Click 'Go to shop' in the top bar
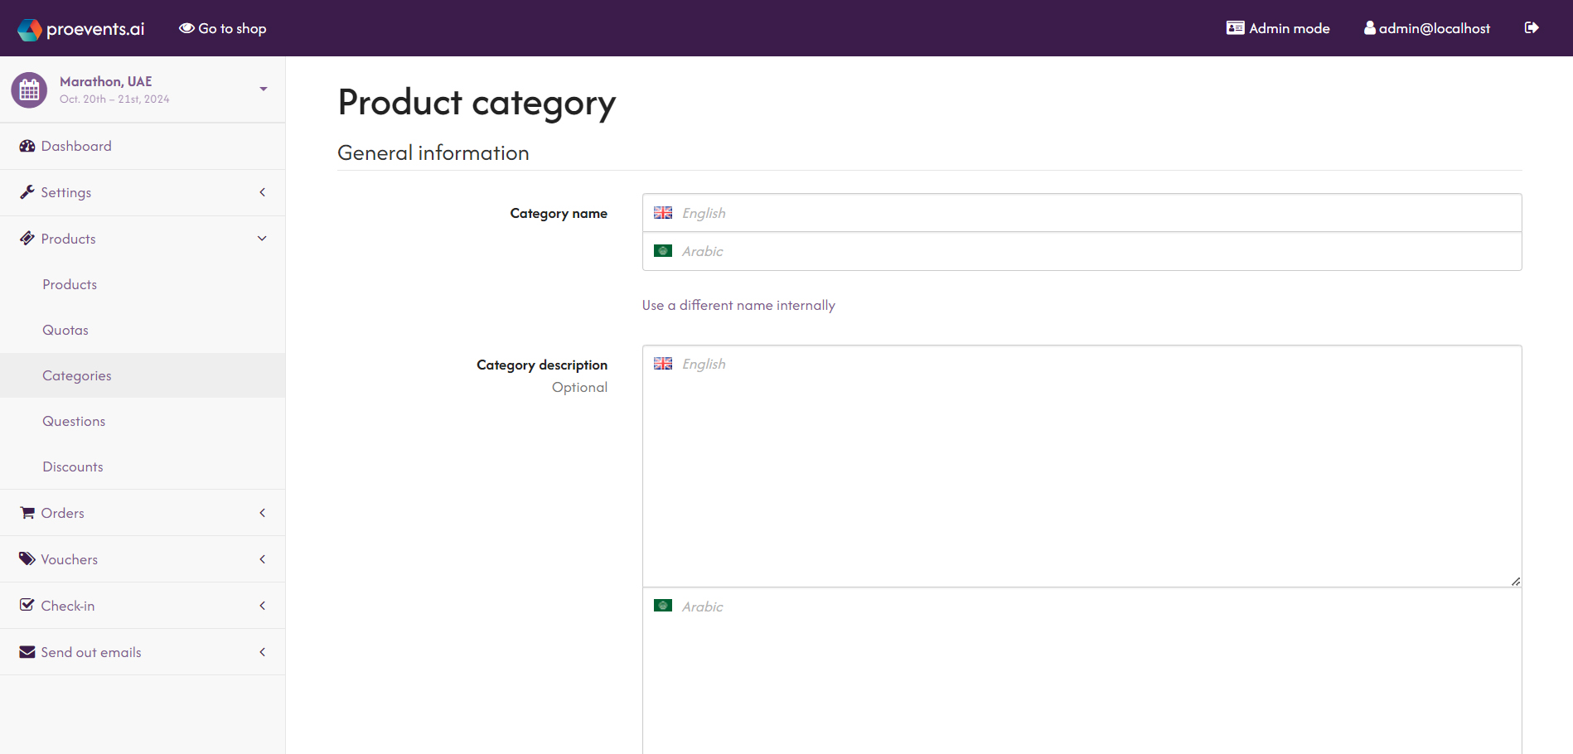The image size is (1573, 754). click(x=222, y=27)
